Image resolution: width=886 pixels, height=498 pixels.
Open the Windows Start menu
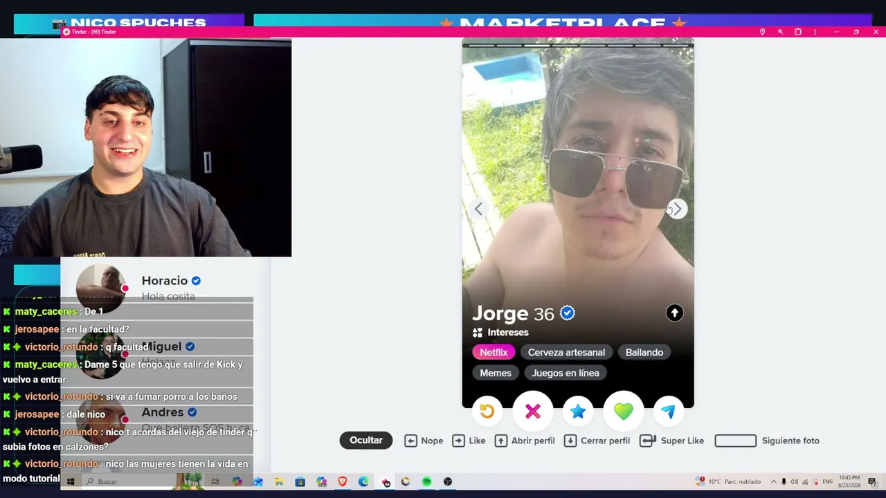point(71,481)
